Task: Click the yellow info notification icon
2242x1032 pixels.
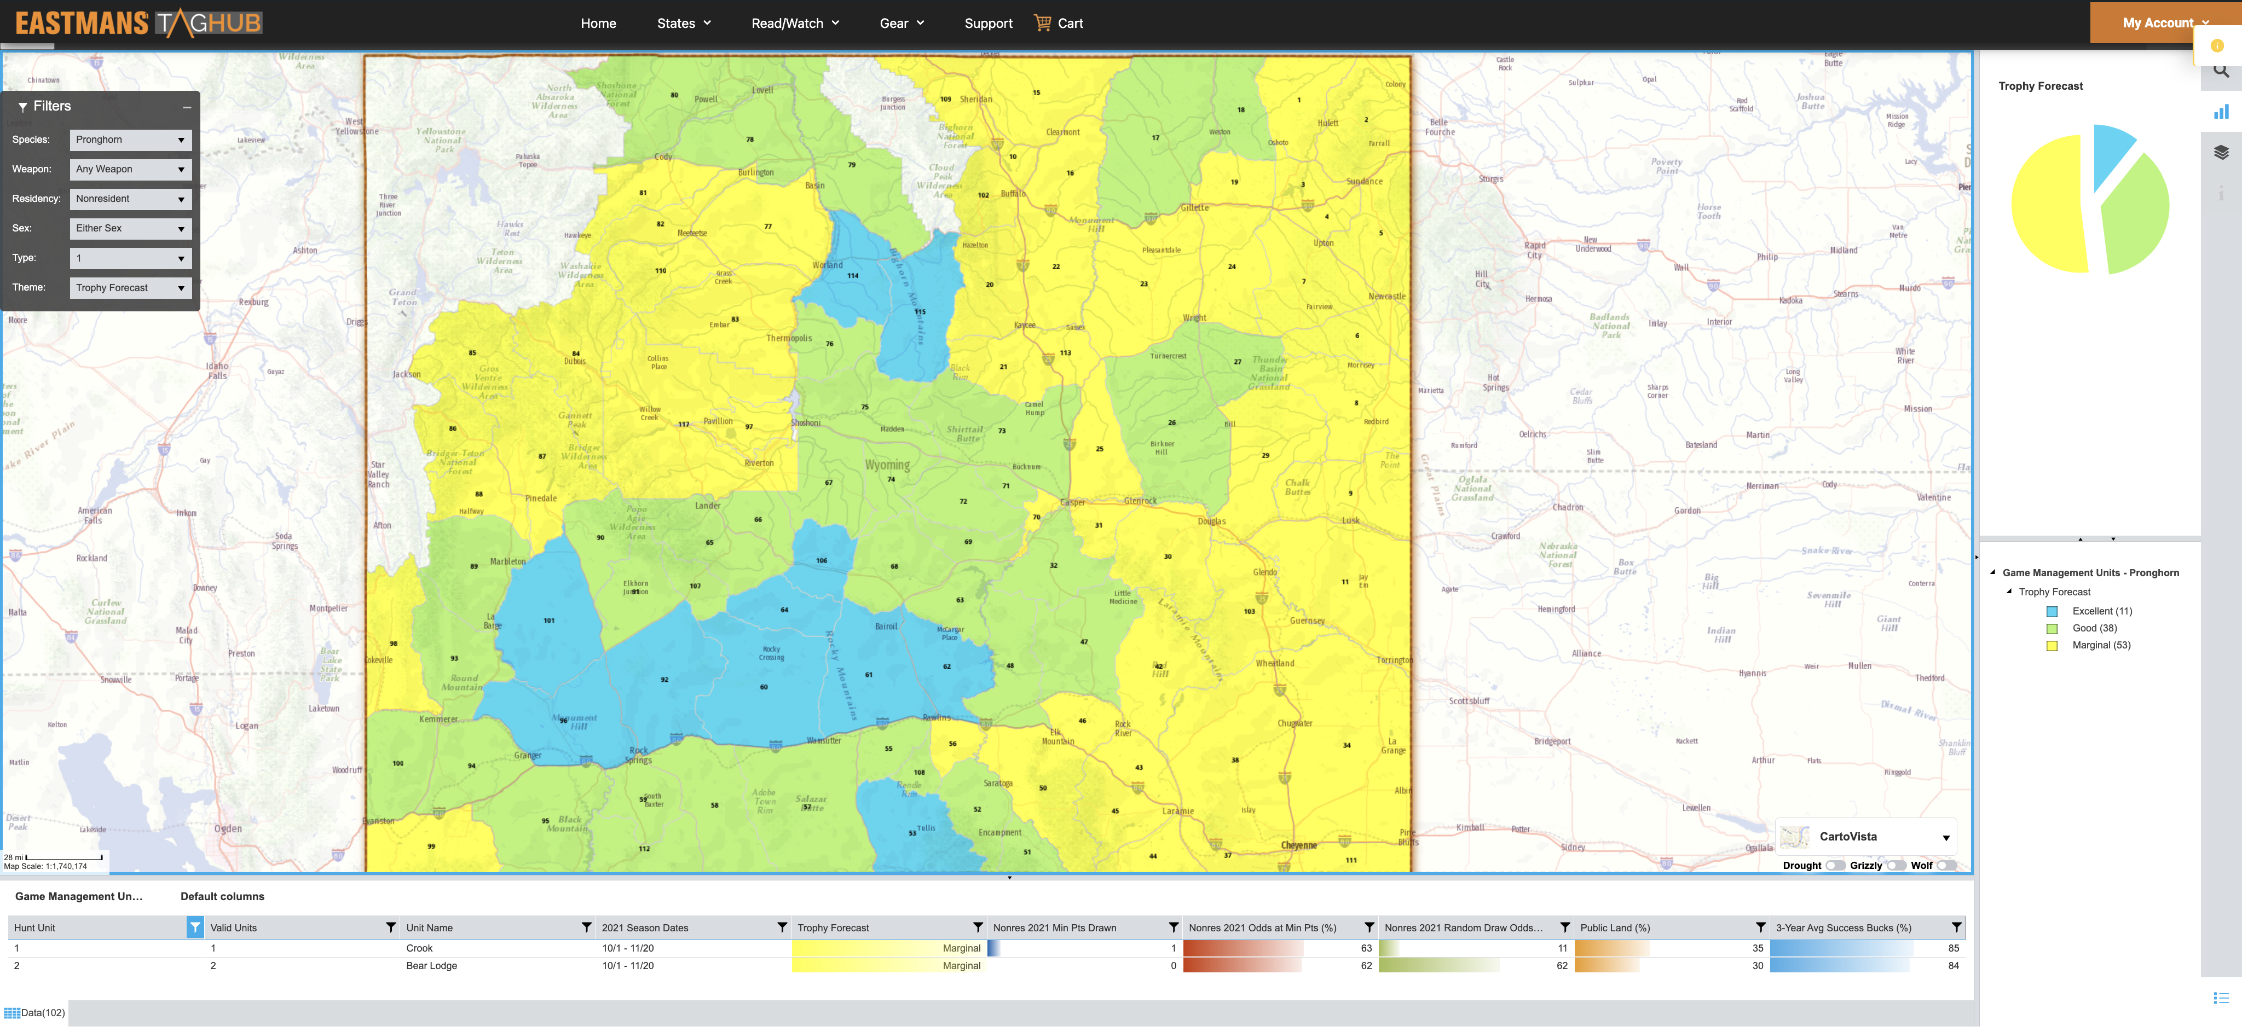Action: 2217,45
